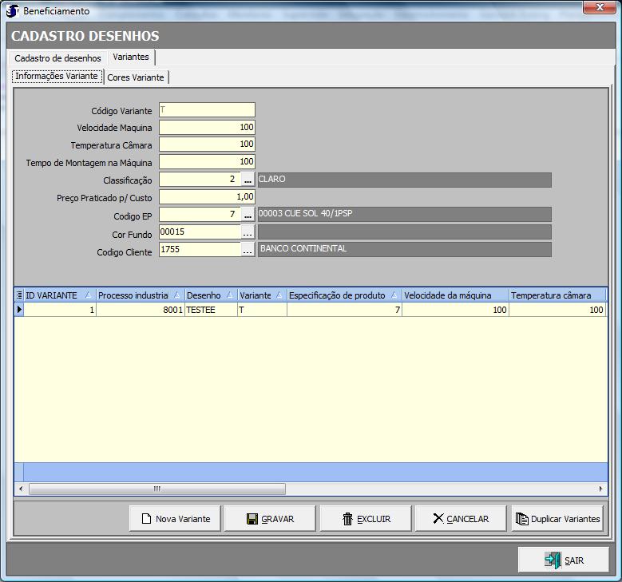Exit using the SAIR button
This screenshot has width=622, height=582.
pos(564,560)
